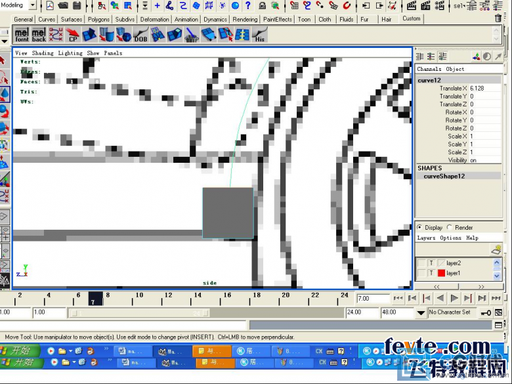
Task: Click the create new layer icon
Action: click(496, 249)
